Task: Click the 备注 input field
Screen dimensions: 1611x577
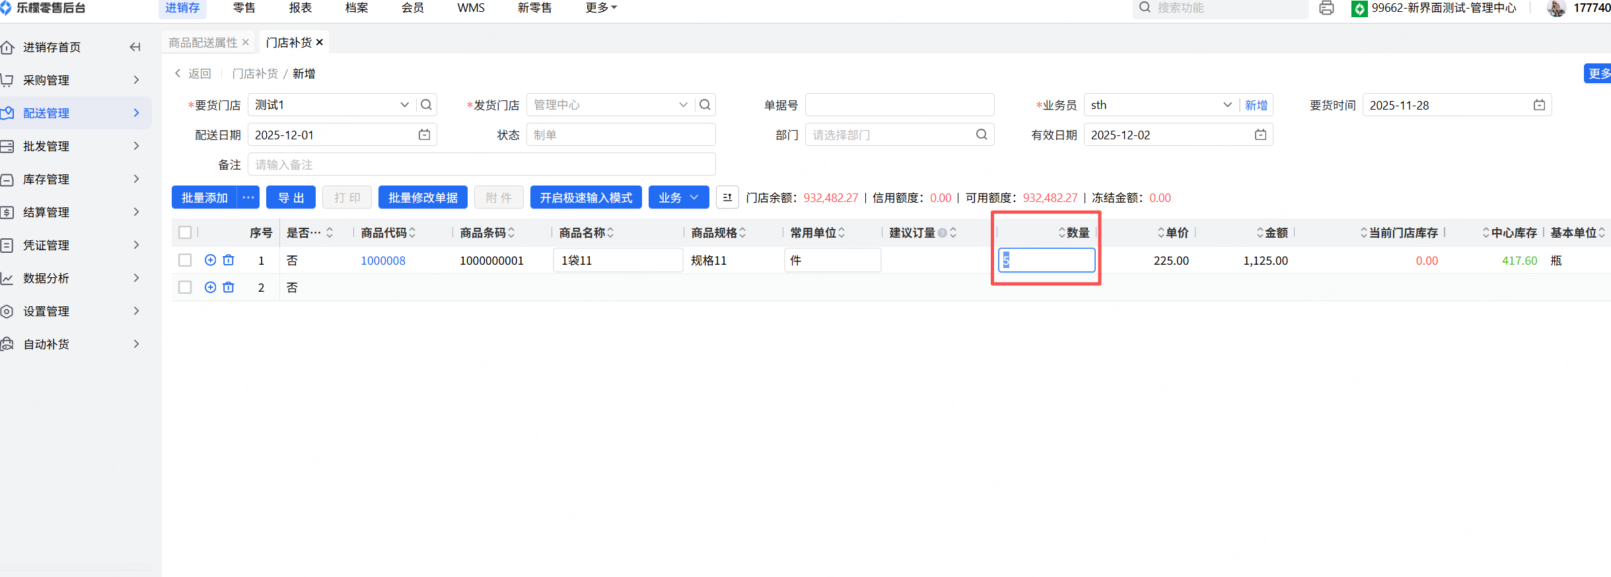Action: (482, 164)
